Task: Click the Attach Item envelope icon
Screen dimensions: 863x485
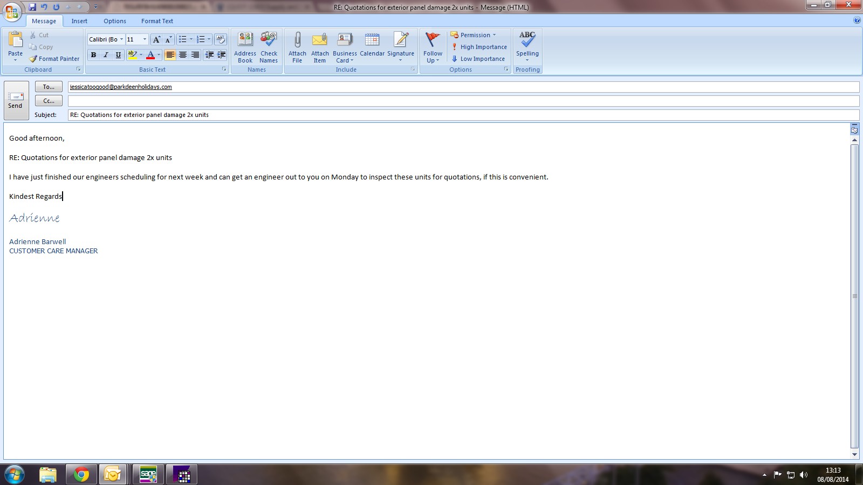Action: (320, 47)
